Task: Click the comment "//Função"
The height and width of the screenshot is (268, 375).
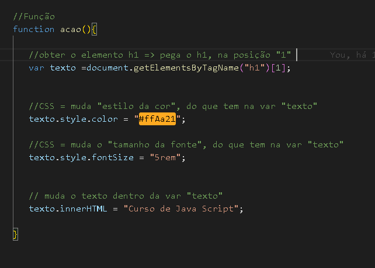Action: point(34,16)
